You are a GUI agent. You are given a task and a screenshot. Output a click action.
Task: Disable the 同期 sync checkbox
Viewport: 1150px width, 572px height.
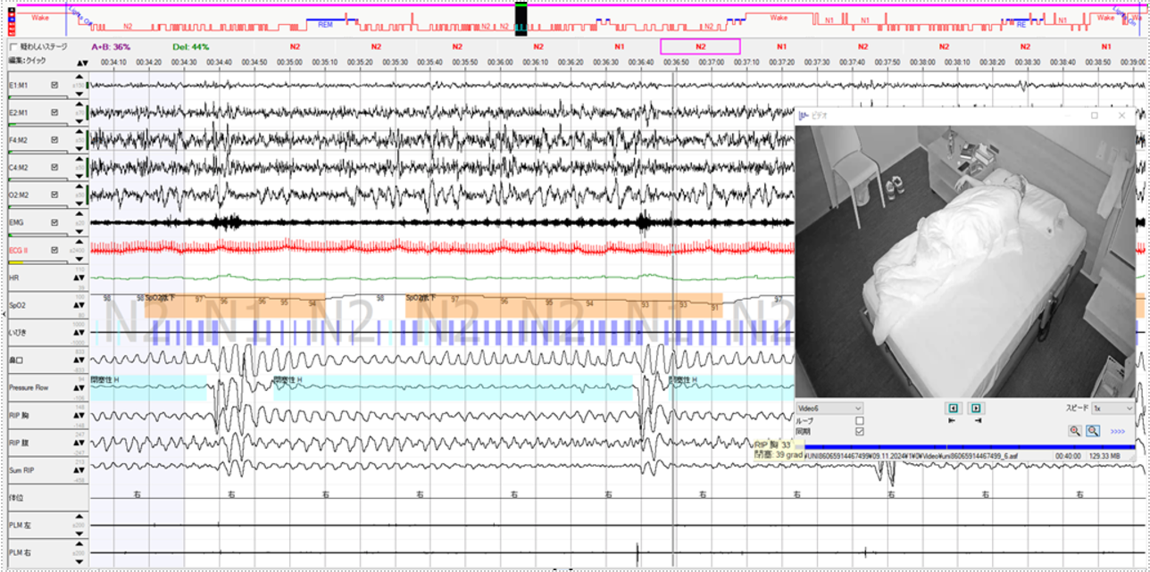click(x=860, y=432)
